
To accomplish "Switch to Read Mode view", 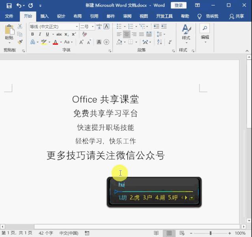I will (156, 233).
